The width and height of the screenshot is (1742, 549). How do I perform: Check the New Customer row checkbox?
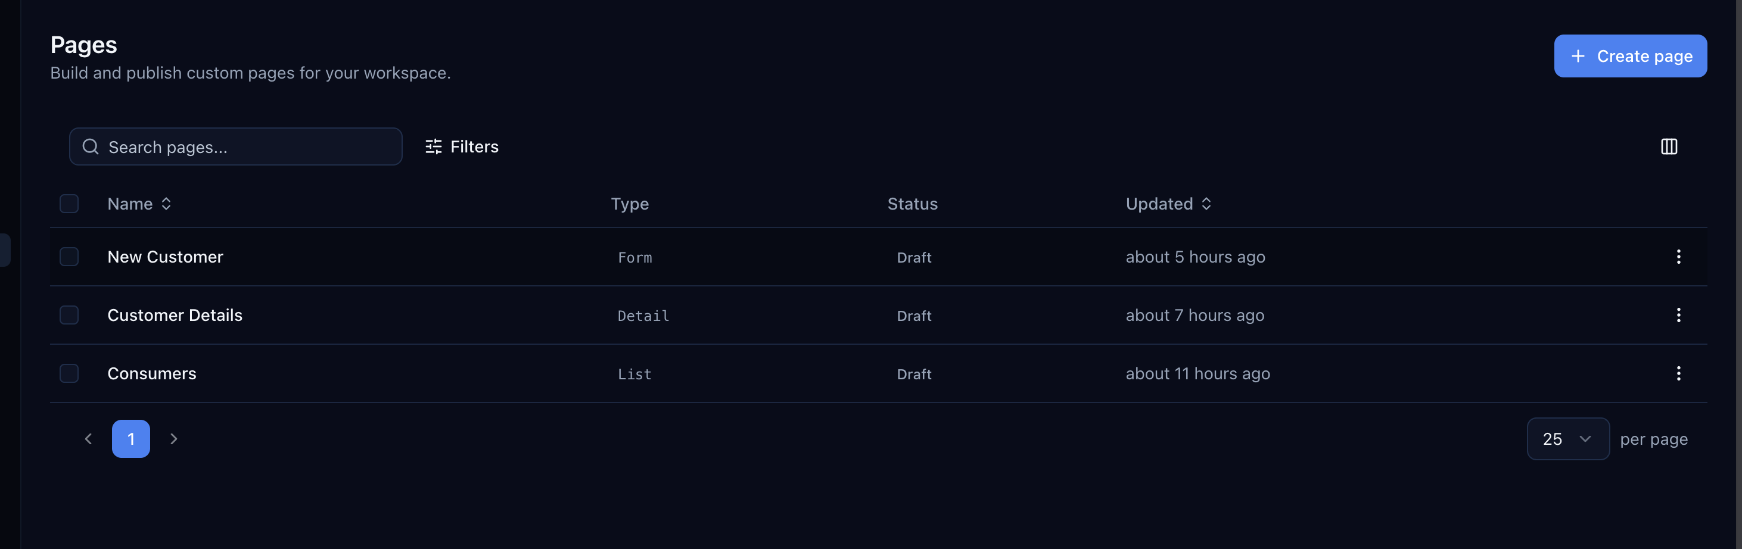coord(69,257)
